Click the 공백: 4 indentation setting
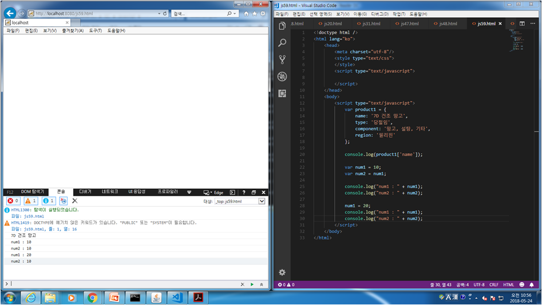 (462, 284)
